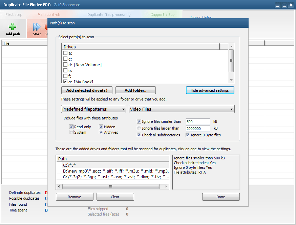
Task: Toggle the Hidden attribute checkbox
Action: (x=101, y=127)
